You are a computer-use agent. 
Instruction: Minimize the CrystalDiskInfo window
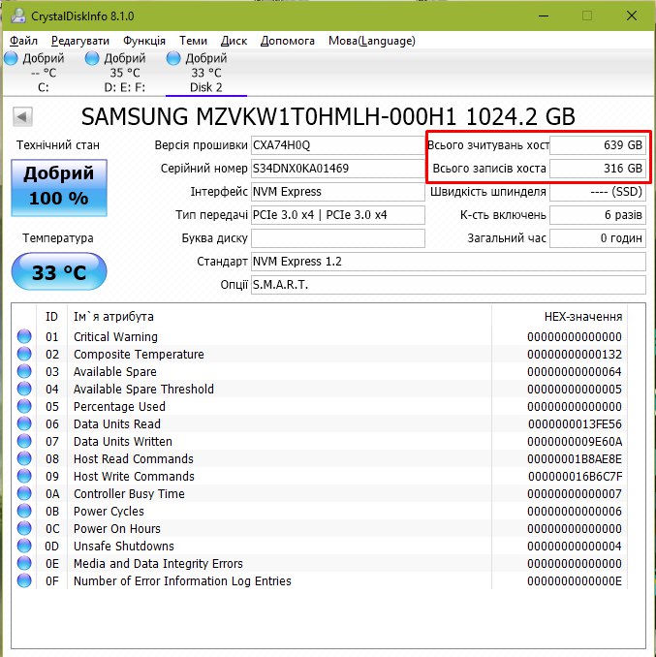[544, 16]
